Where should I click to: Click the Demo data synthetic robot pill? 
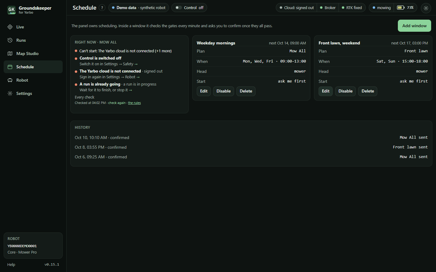pyautogui.click(x=139, y=8)
